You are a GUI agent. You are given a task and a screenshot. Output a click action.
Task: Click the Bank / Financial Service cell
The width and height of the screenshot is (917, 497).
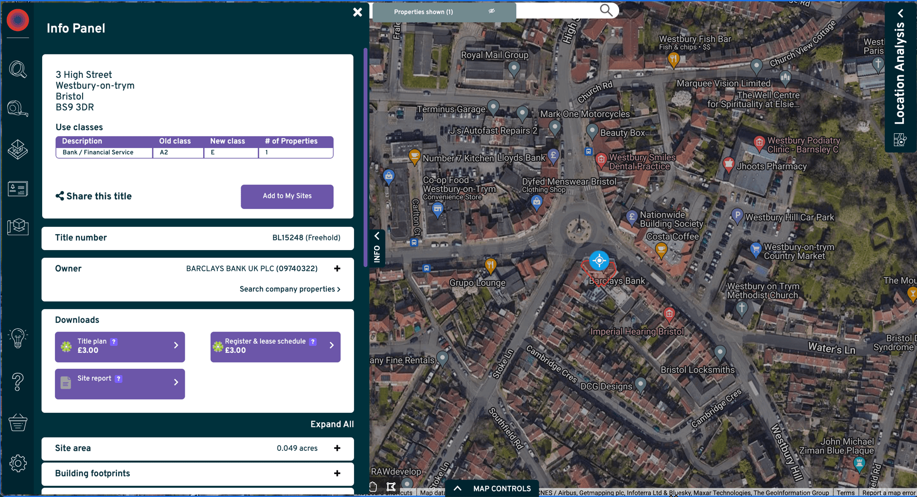[105, 153]
